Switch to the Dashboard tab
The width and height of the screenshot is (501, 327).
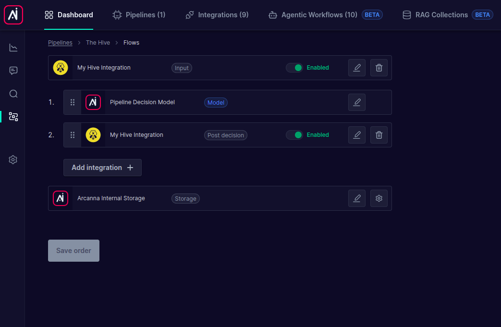pos(69,15)
